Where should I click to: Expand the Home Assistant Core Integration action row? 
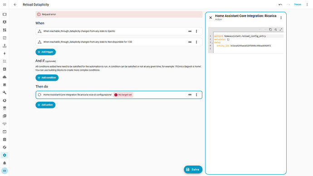point(119,95)
